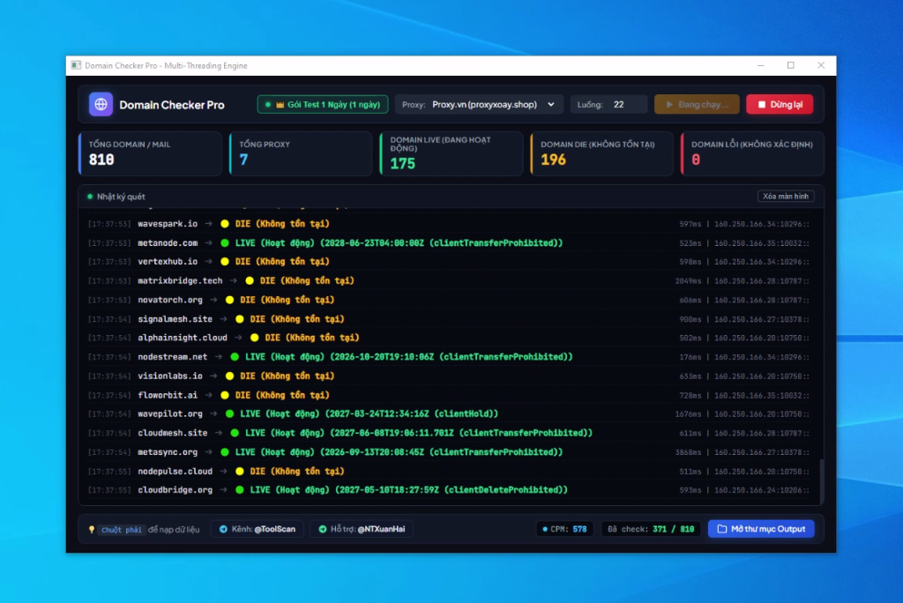Select the floworbit.ai log row

[x=448, y=395]
